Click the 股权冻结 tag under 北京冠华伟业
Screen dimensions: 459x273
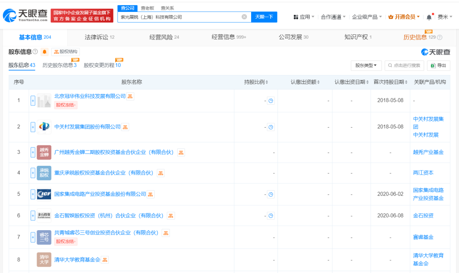click(x=65, y=105)
